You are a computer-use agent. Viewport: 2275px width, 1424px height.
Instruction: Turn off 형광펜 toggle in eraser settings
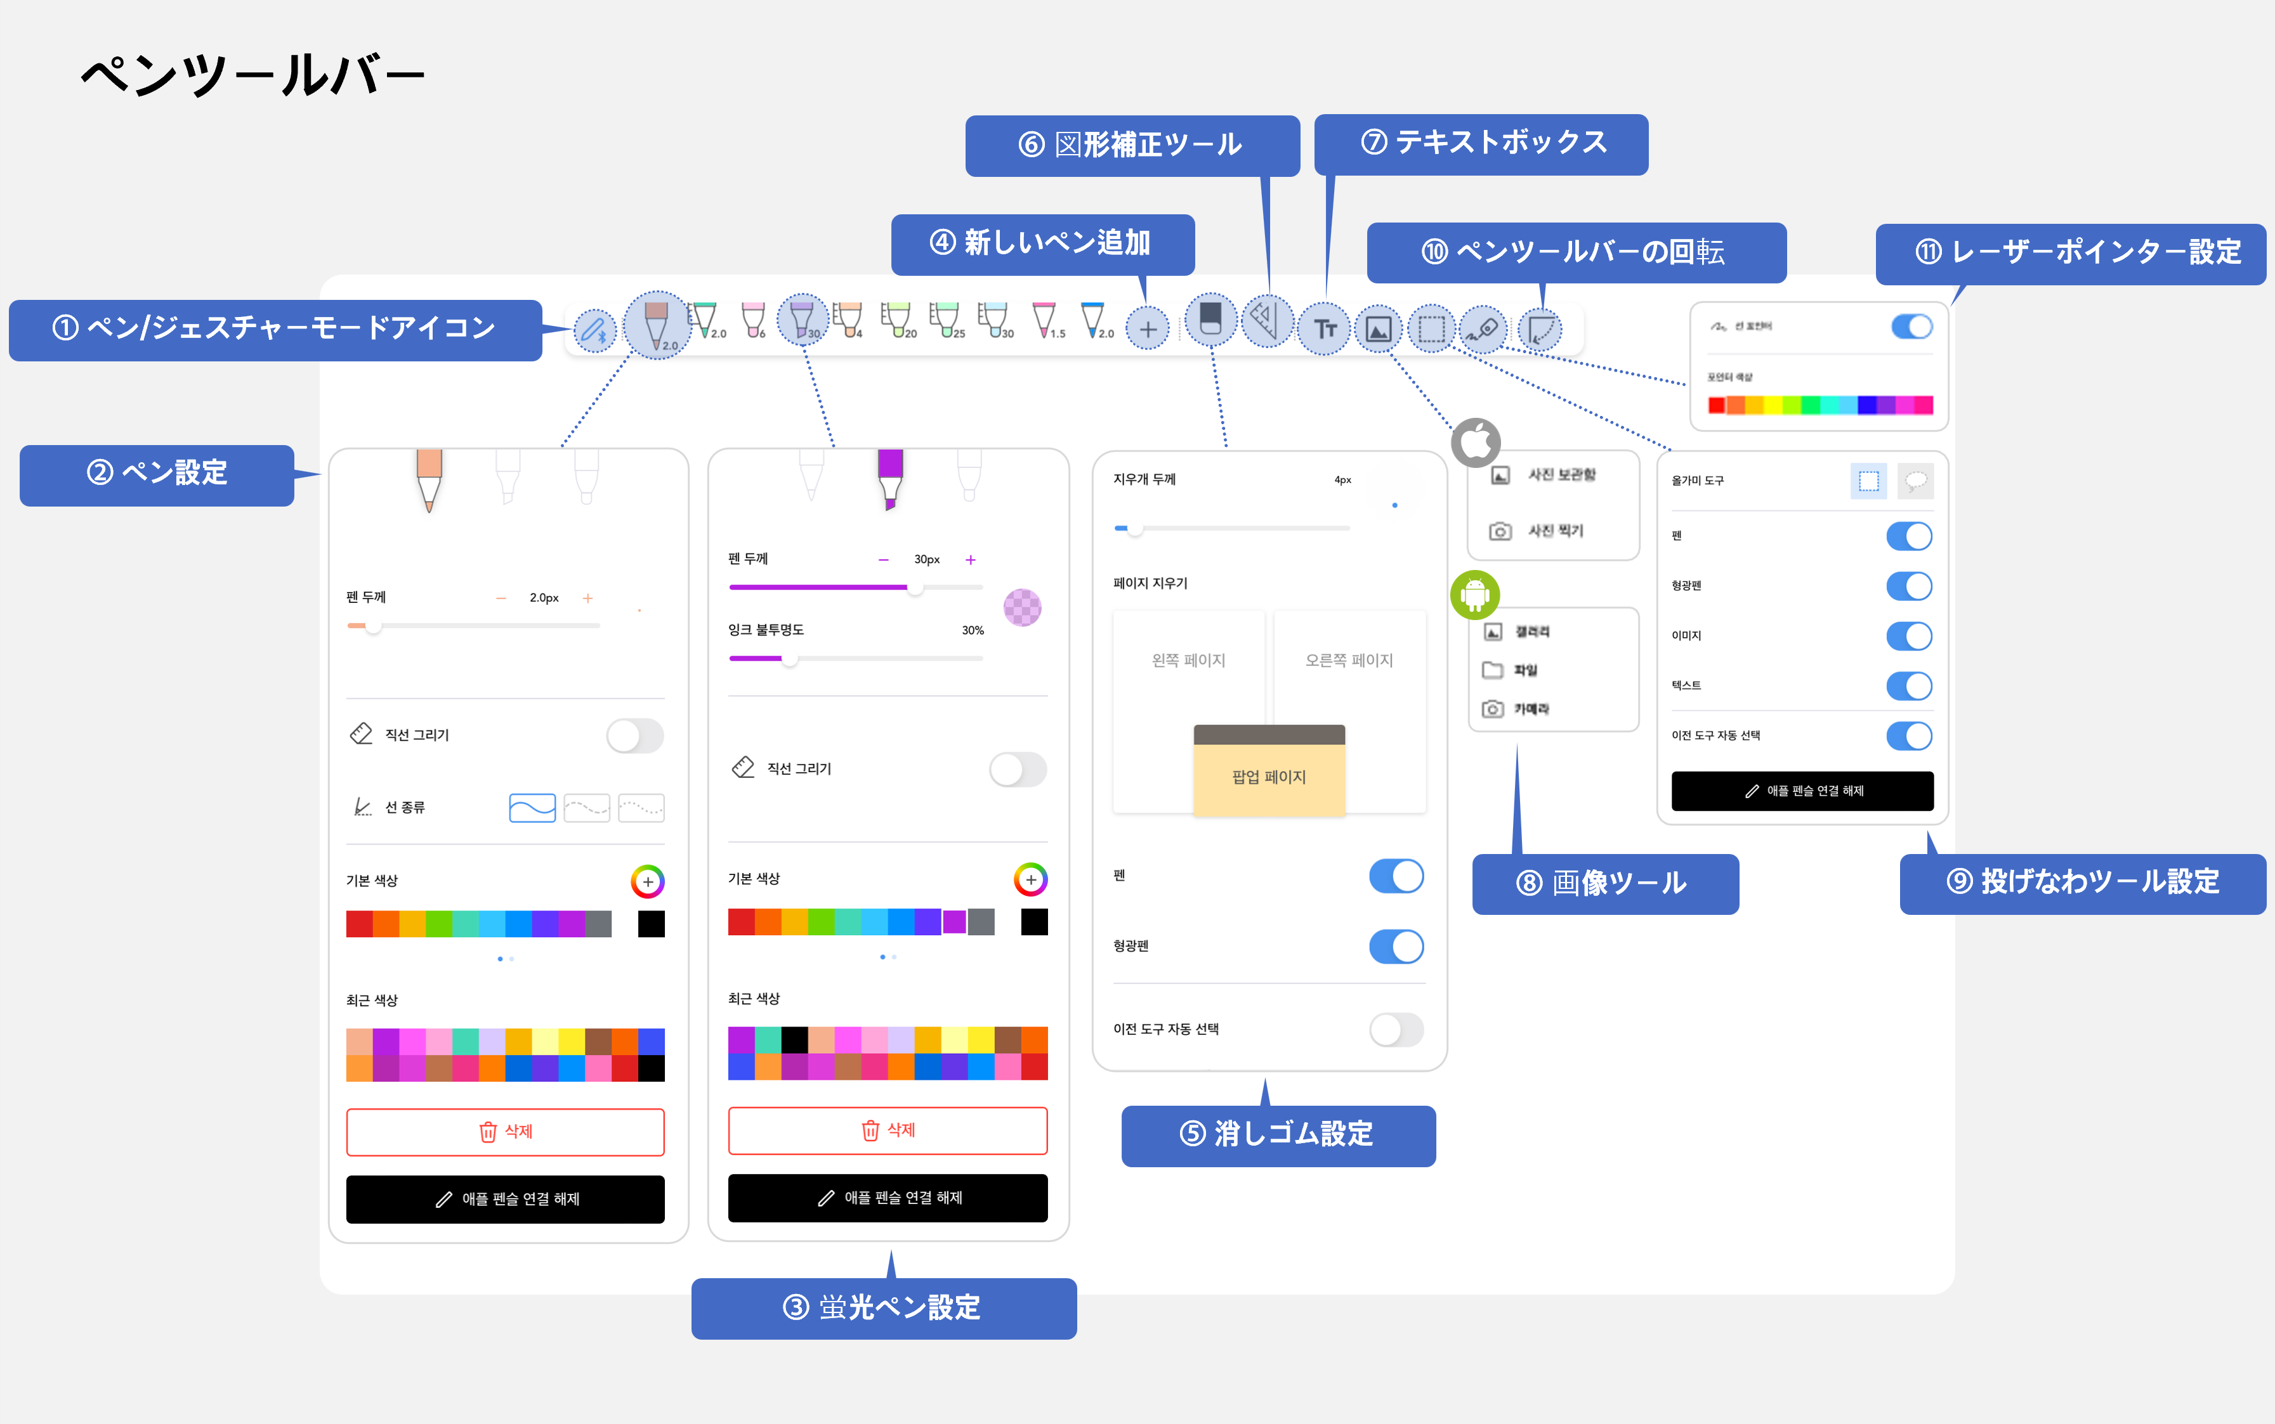pos(1396,947)
